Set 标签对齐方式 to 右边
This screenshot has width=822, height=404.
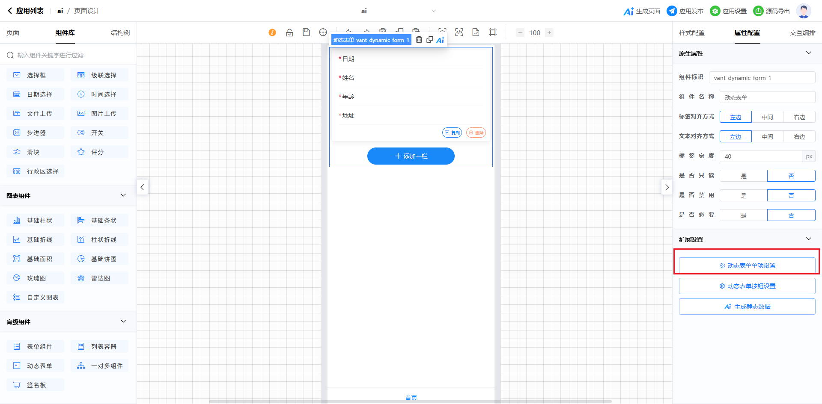(x=799, y=117)
